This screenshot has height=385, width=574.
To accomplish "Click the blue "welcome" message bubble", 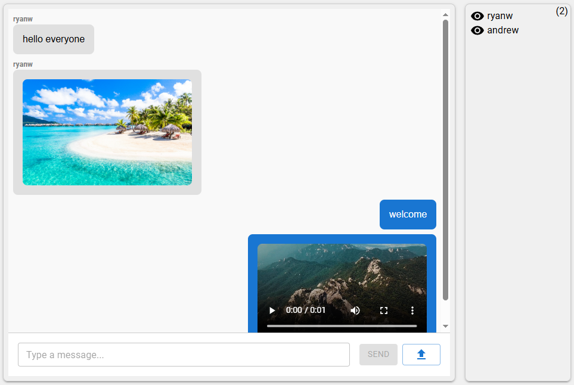I will coord(408,215).
